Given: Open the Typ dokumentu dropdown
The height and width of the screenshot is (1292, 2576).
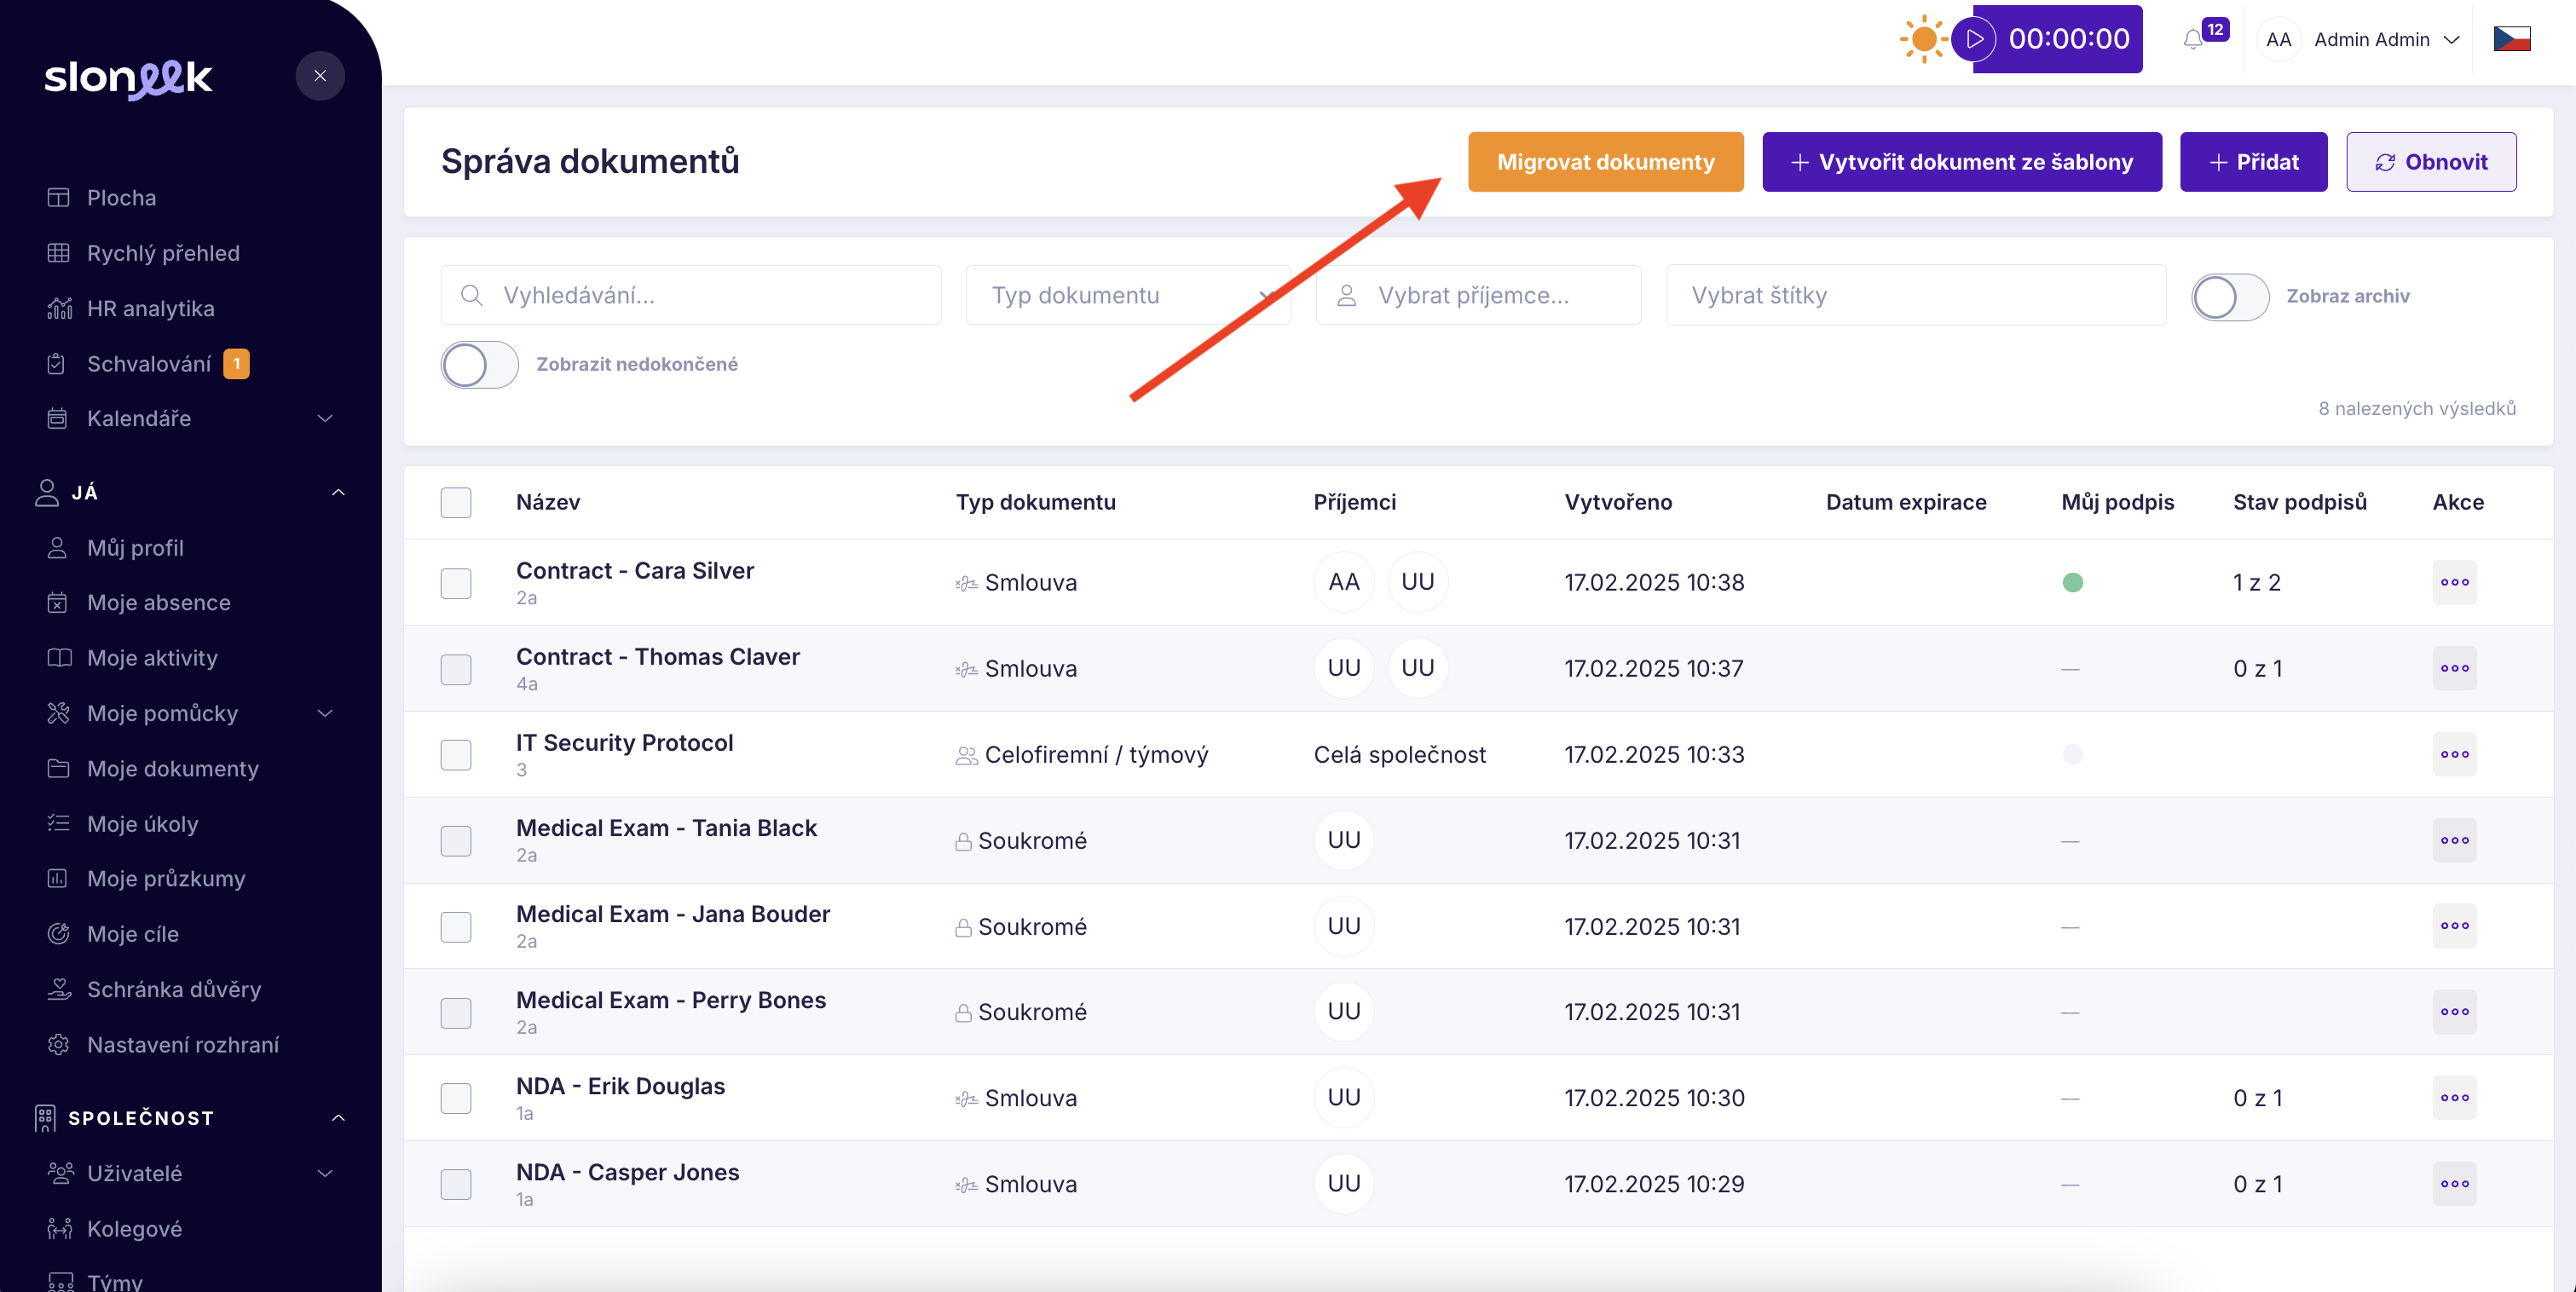Looking at the screenshot, I should [x=1127, y=295].
